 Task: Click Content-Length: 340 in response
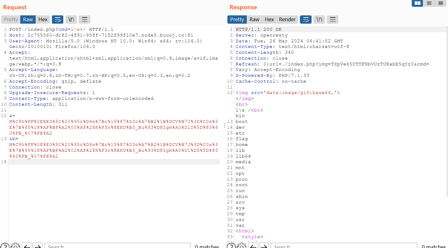(265, 53)
